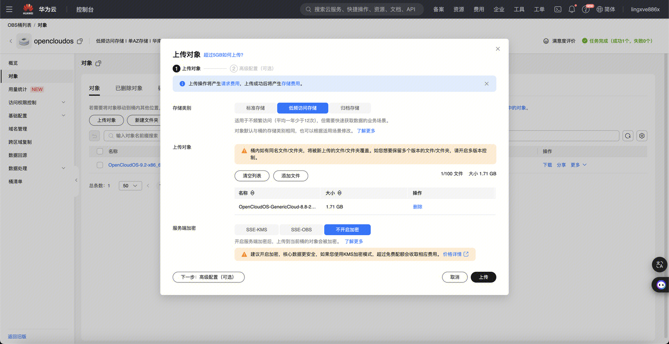Open 存储费用 link in banner

pyautogui.click(x=291, y=83)
